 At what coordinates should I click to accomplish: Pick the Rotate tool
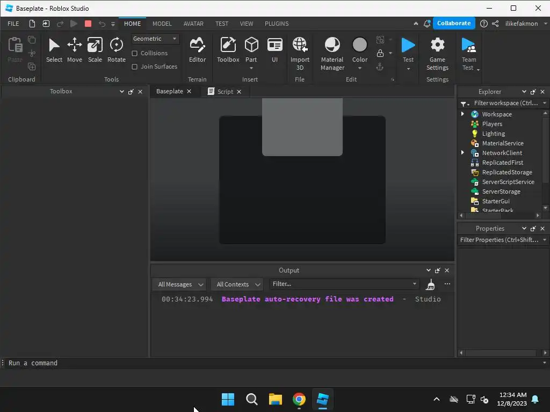(x=116, y=50)
